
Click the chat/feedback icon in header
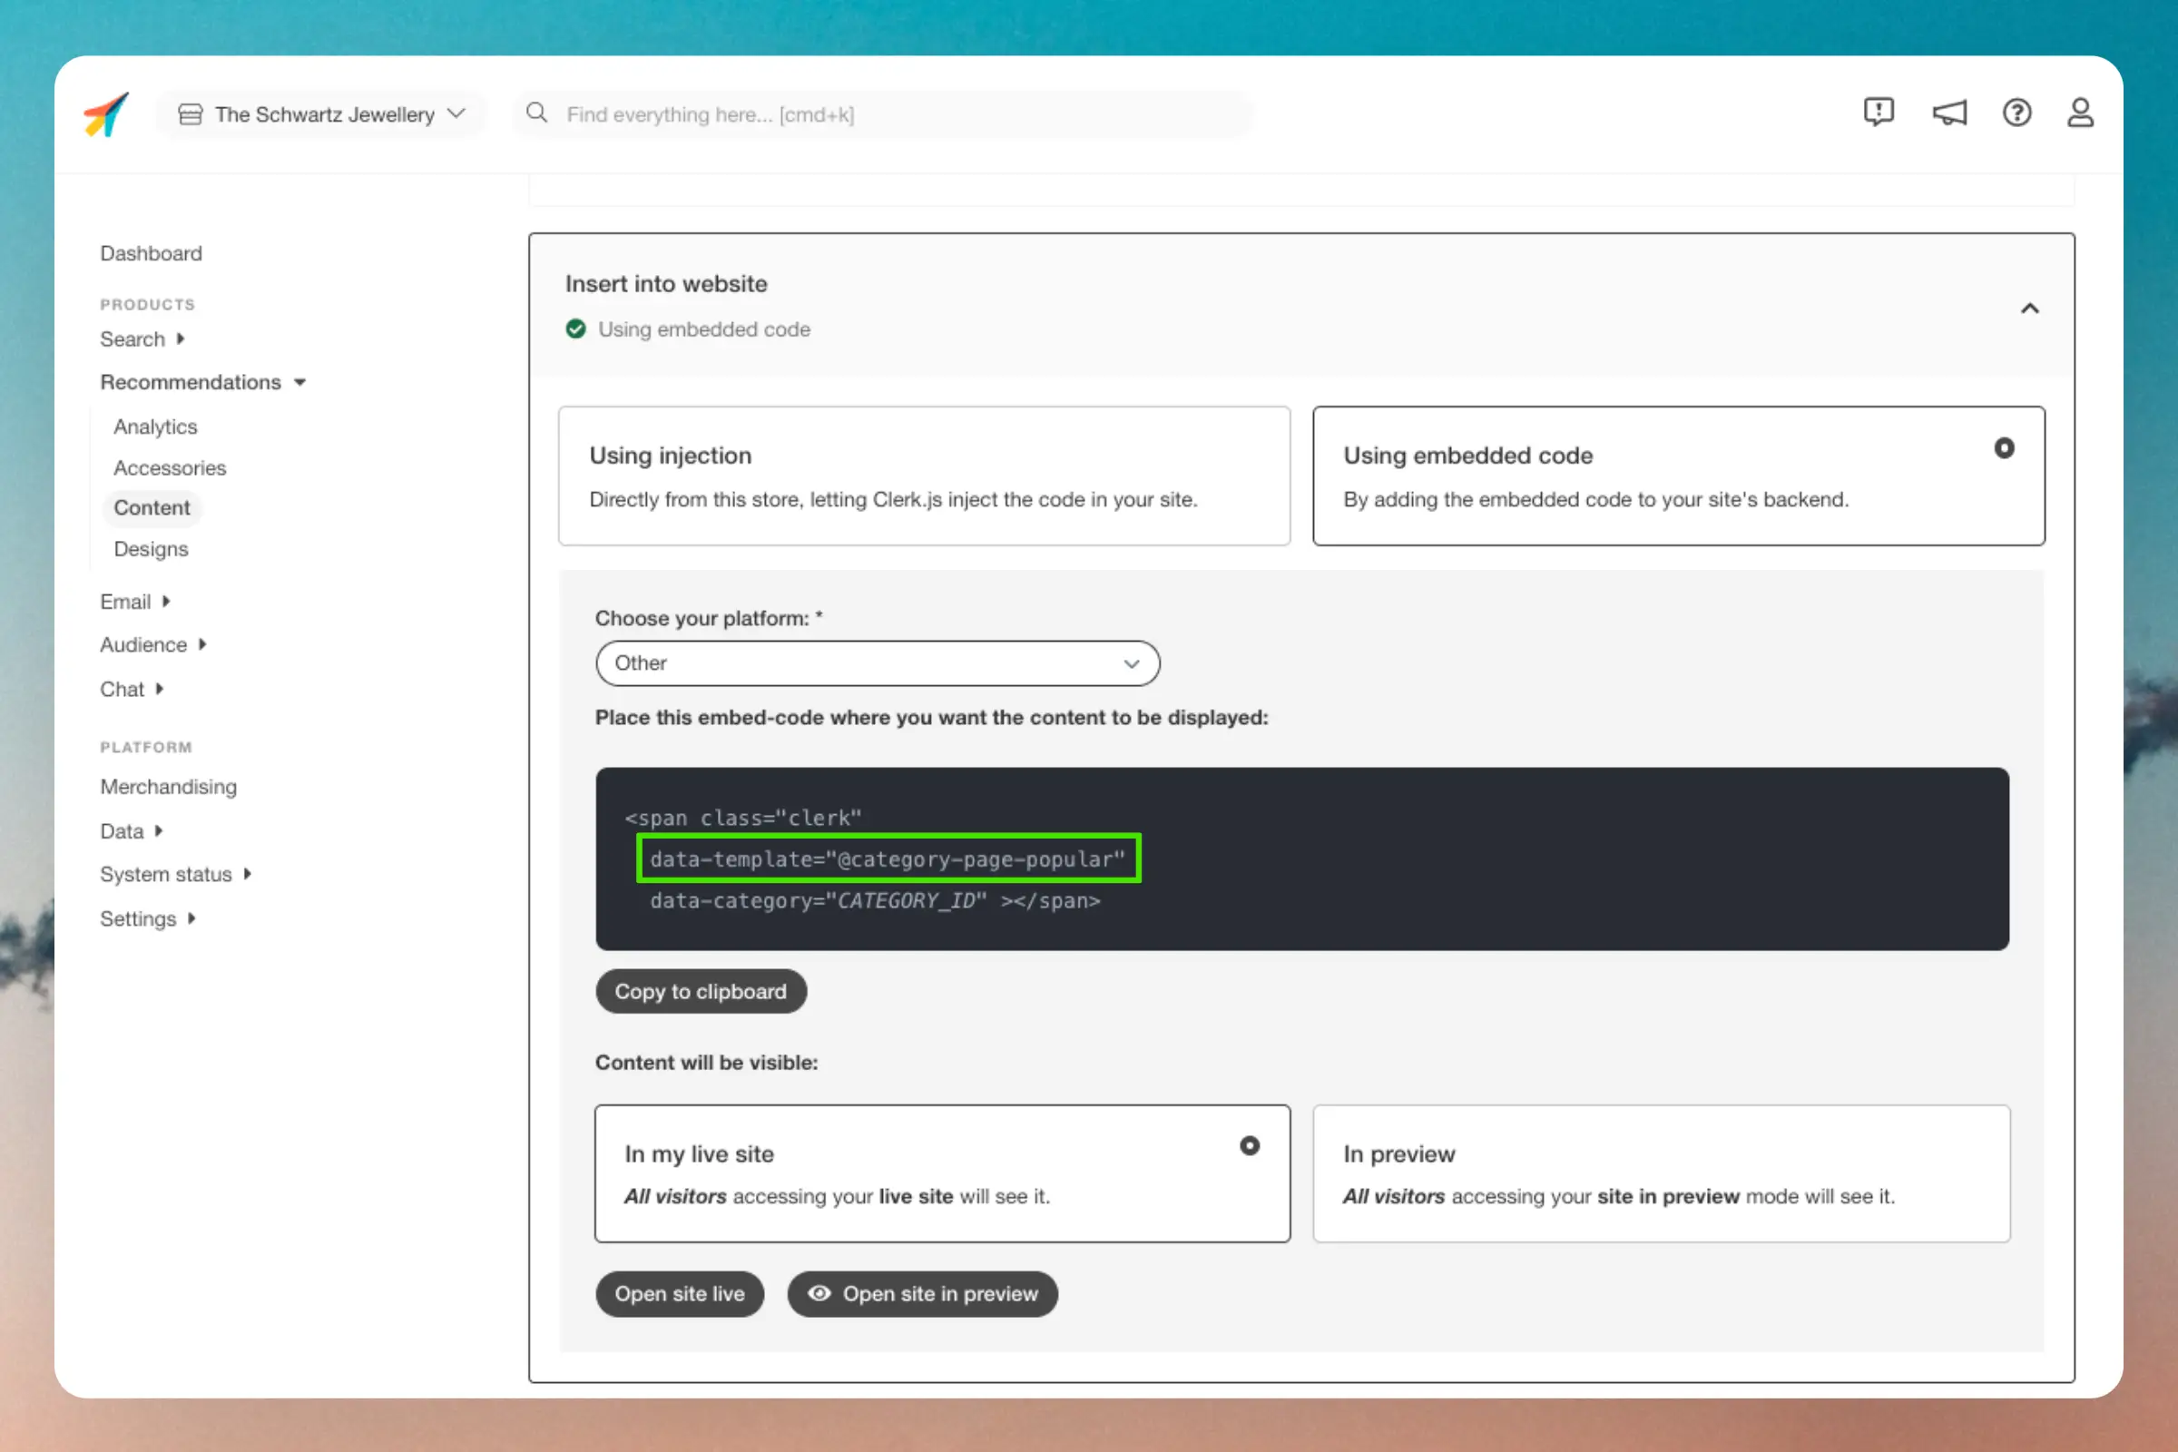[1879, 112]
